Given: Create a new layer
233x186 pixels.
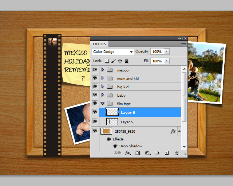Looking at the screenshot, I should 166,153.
